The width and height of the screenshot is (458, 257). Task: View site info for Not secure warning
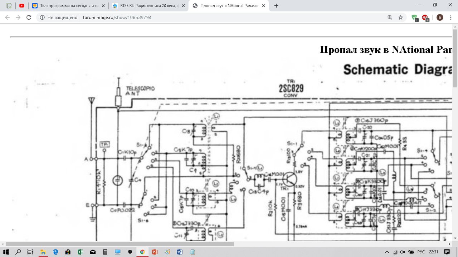(x=42, y=17)
